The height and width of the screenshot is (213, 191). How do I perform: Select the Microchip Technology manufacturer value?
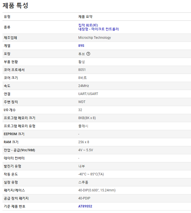pos(94,38)
